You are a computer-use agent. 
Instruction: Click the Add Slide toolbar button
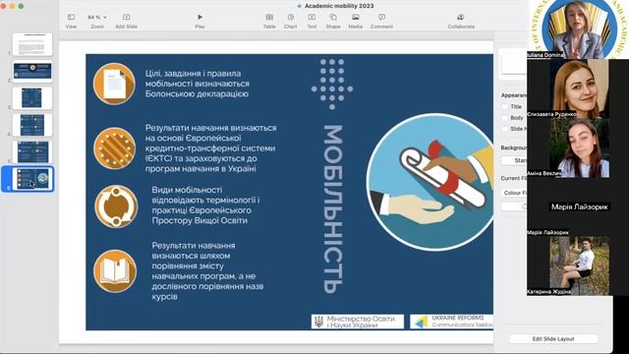[x=127, y=21]
